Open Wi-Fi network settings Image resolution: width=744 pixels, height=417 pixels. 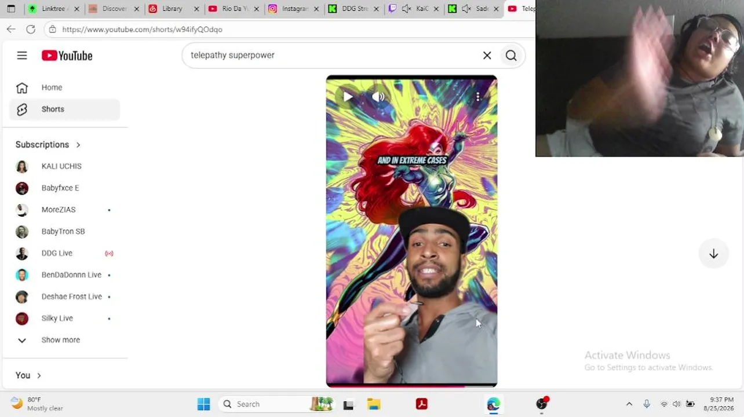click(x=664, y=404)
